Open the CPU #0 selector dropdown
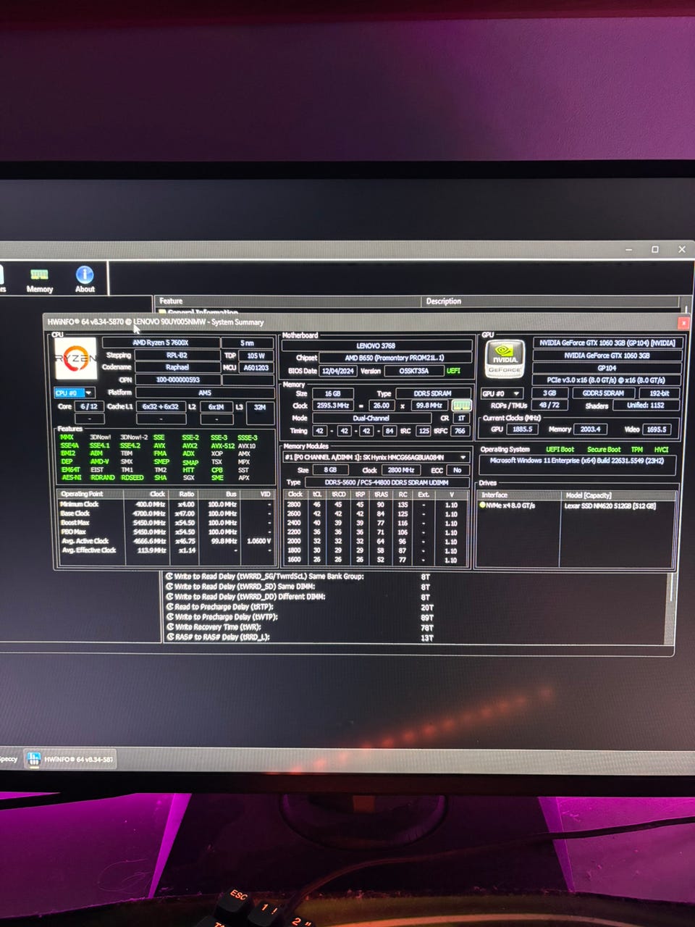The image size is (695, 927). point(74,393)
